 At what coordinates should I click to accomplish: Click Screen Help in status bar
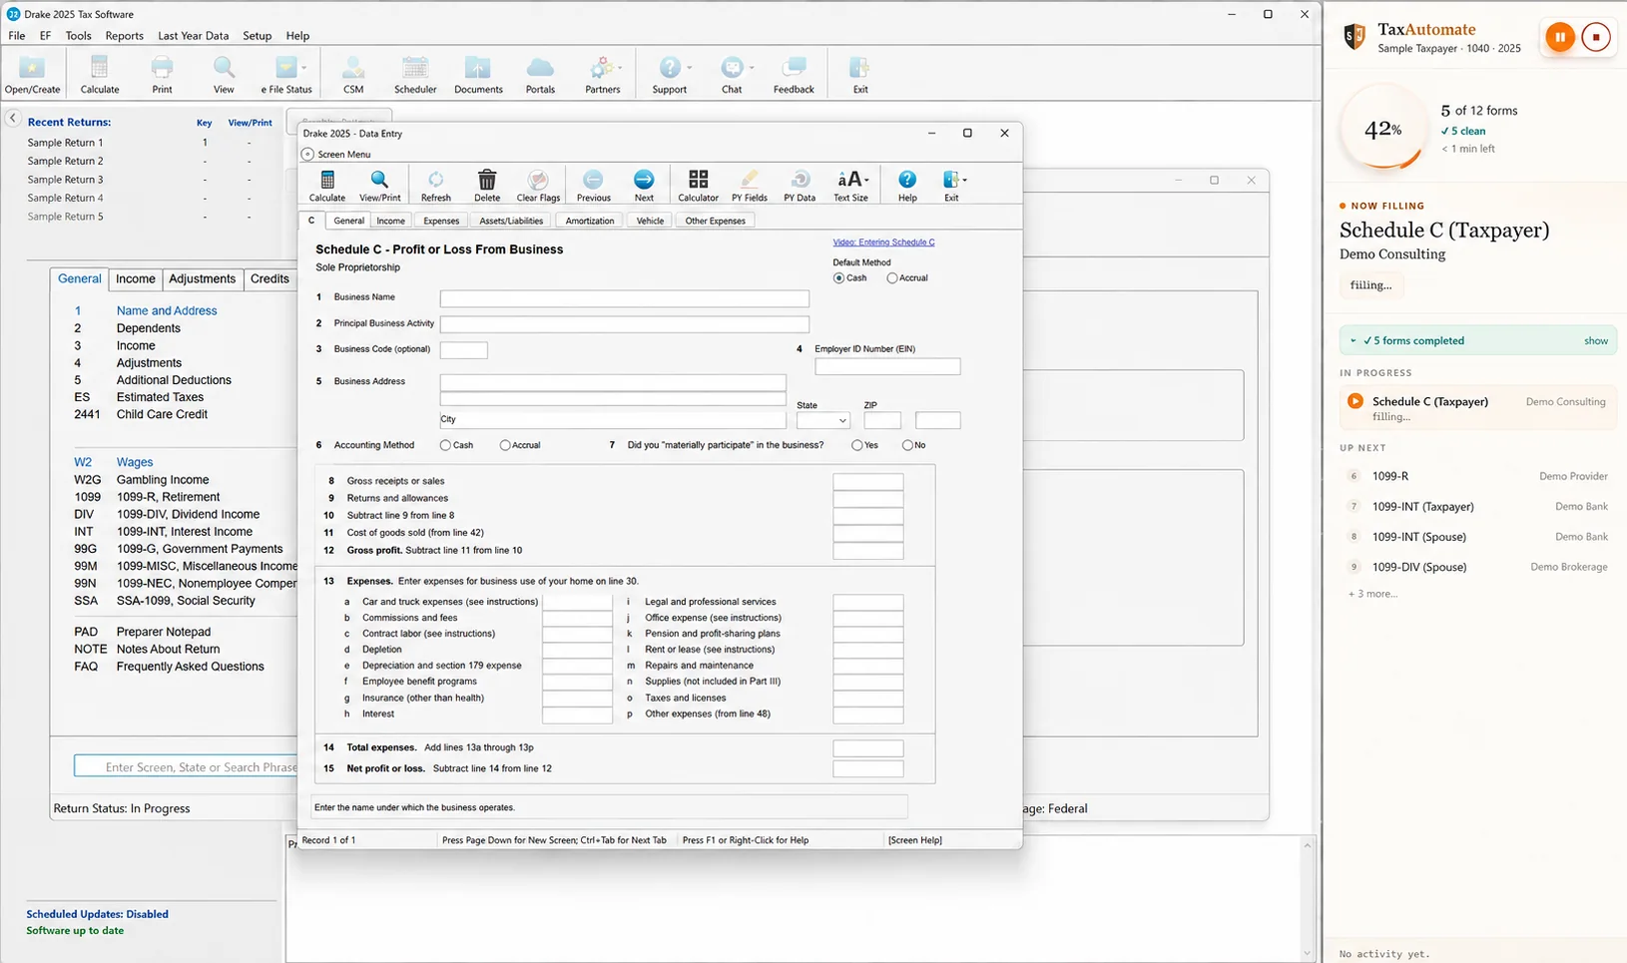[x=914, y=840]
